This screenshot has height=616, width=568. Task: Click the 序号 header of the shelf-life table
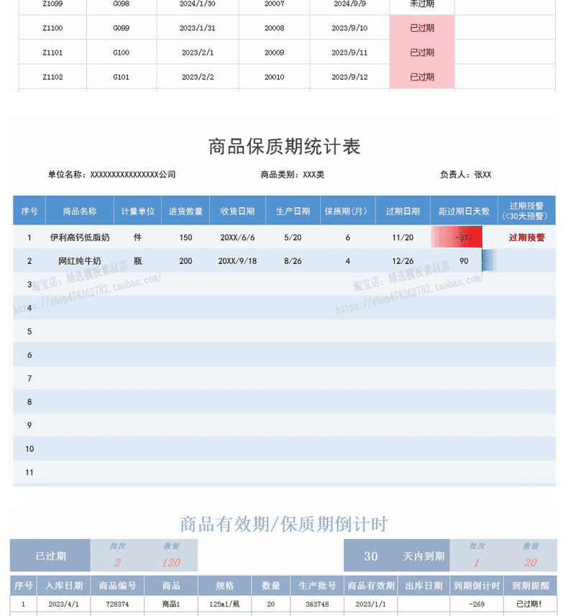coord(29,211)
